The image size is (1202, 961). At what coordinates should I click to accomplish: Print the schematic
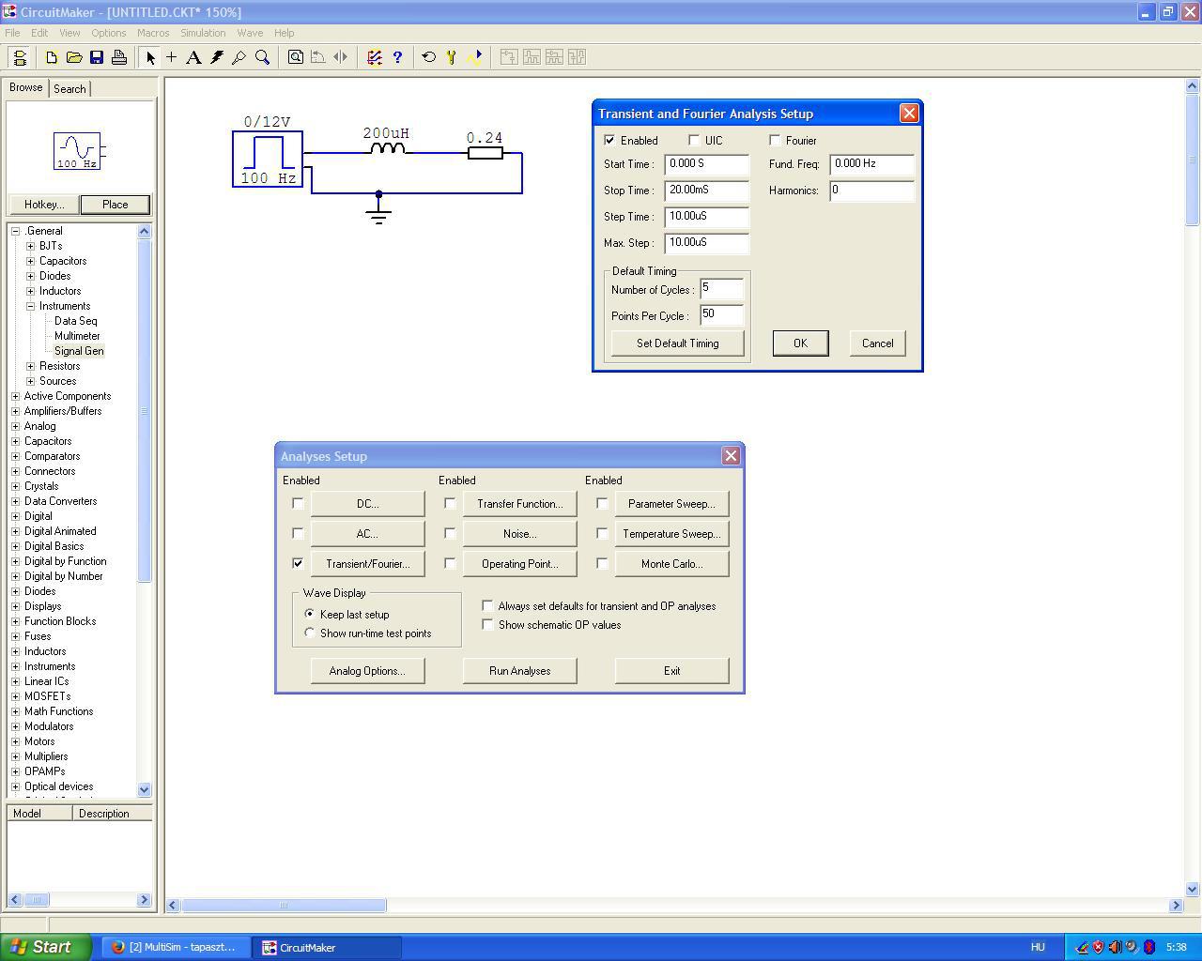point(119,57)
